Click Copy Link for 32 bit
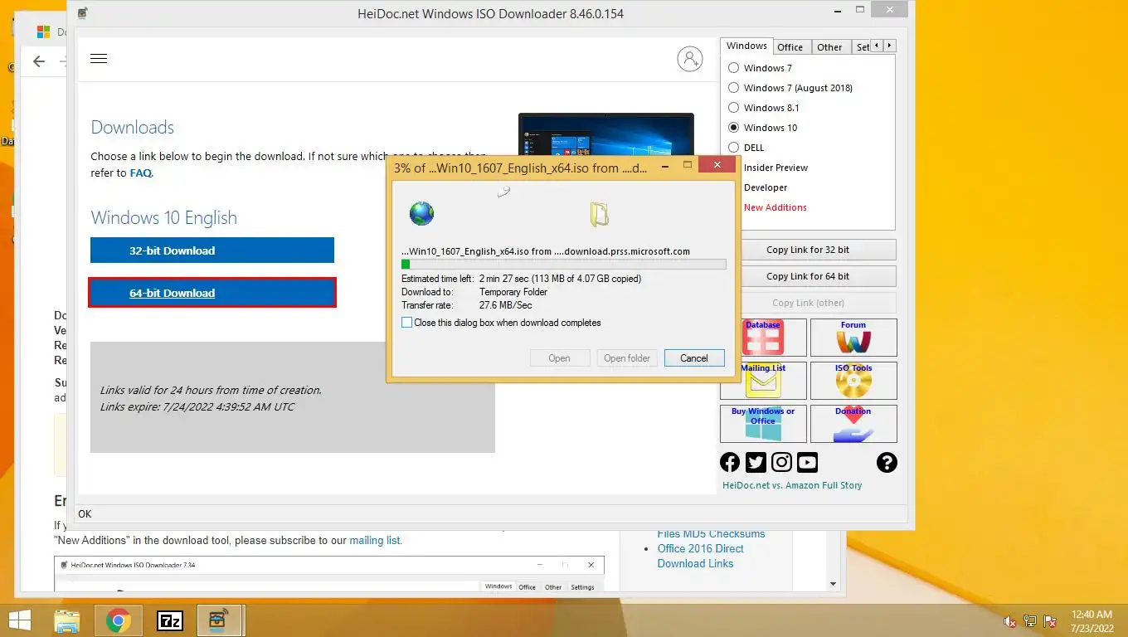 coord(808,250)
